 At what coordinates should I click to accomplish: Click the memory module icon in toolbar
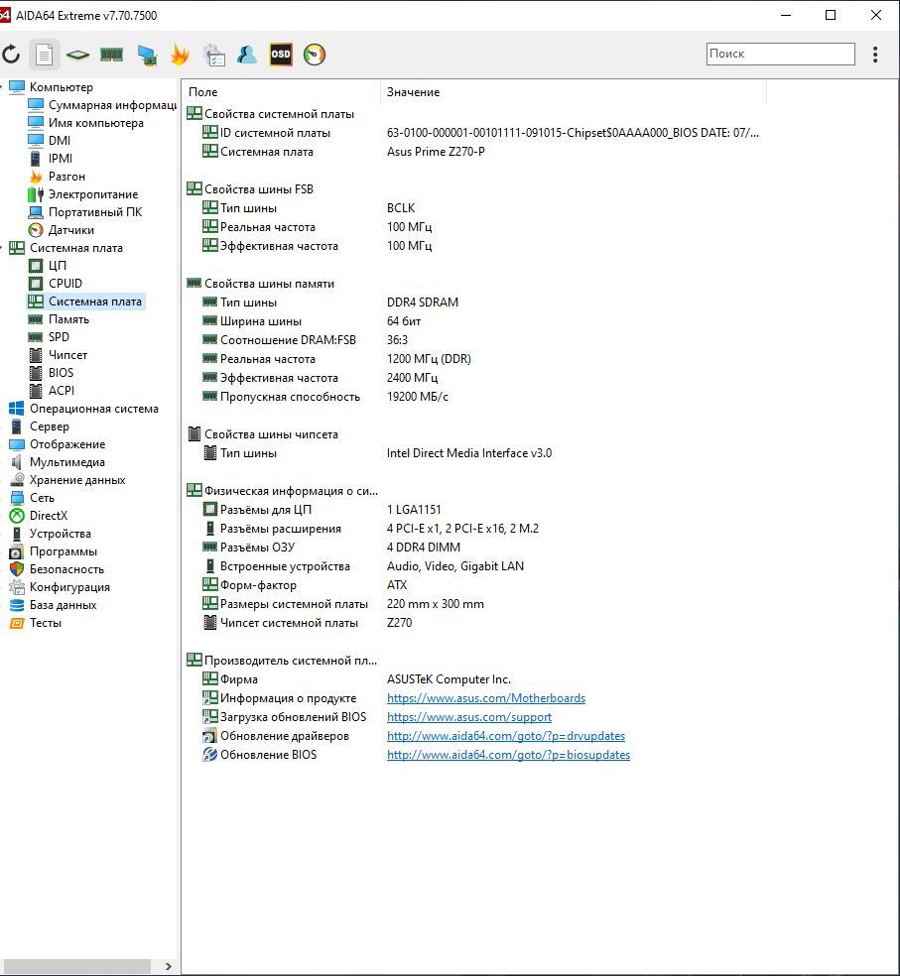pyautogui.click(x=111, y=55)
